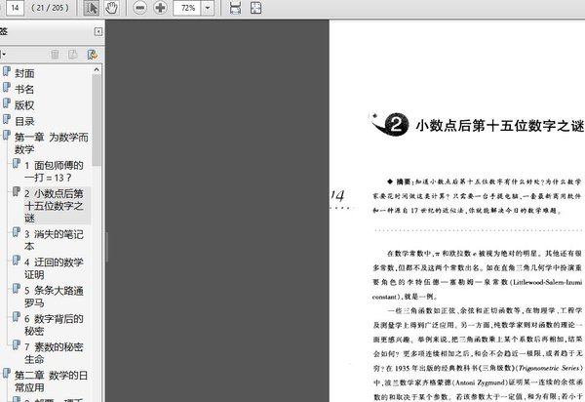
Task: Open the 版权 bookmark
Action: (x=24, y=105)
